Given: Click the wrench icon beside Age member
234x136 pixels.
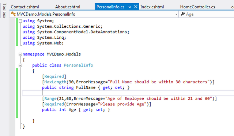Looking at the screenshot, I should coord(183,14).
